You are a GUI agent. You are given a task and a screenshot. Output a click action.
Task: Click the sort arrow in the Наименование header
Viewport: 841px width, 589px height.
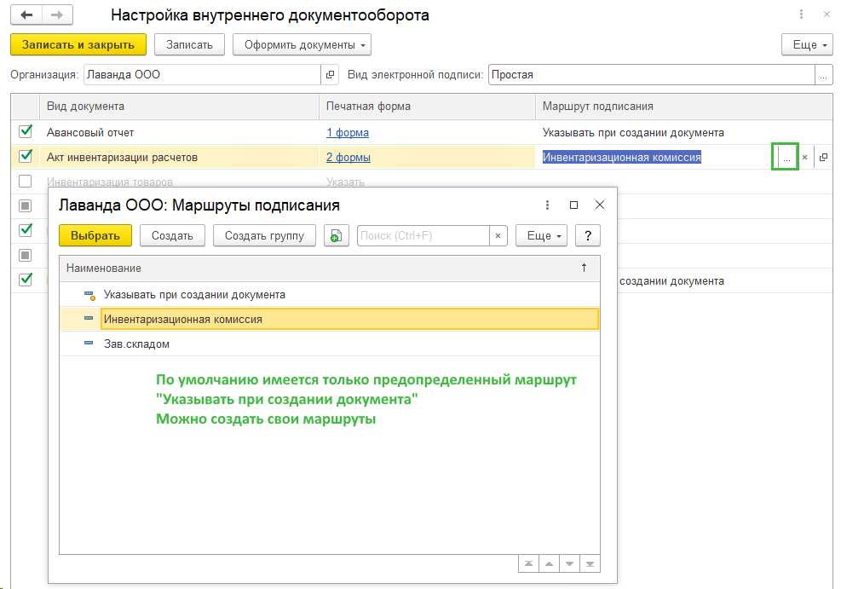tap(584, 268)
